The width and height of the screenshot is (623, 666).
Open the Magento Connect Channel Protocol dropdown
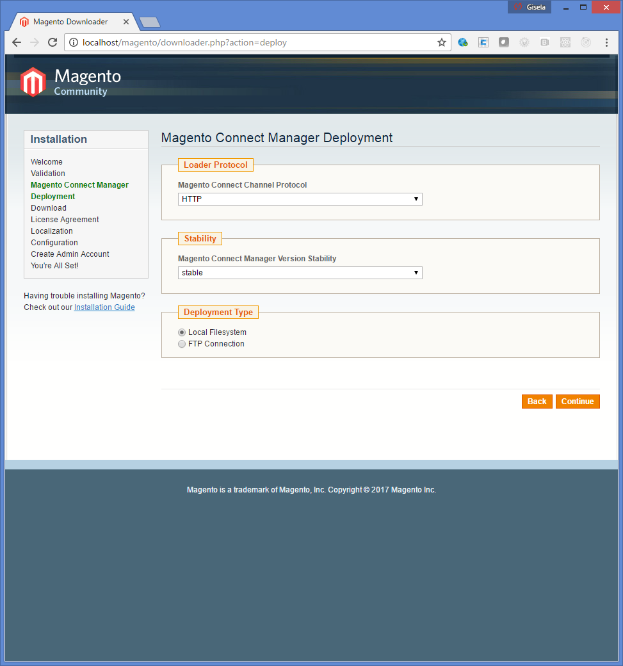(x=300, y=199)
